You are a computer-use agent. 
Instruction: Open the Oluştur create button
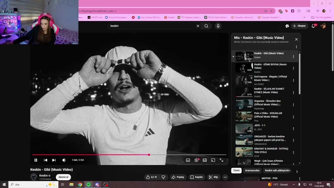tap(299, 26)
